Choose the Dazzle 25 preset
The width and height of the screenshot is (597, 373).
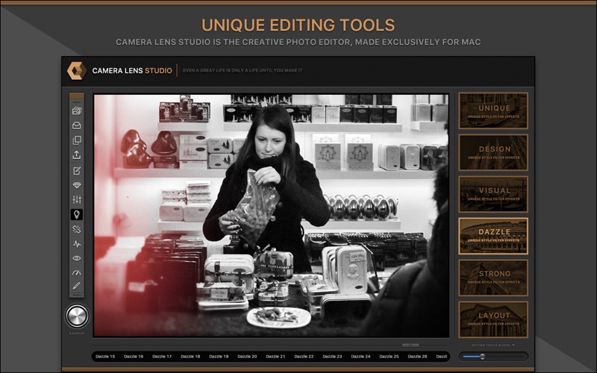point(389,357)
